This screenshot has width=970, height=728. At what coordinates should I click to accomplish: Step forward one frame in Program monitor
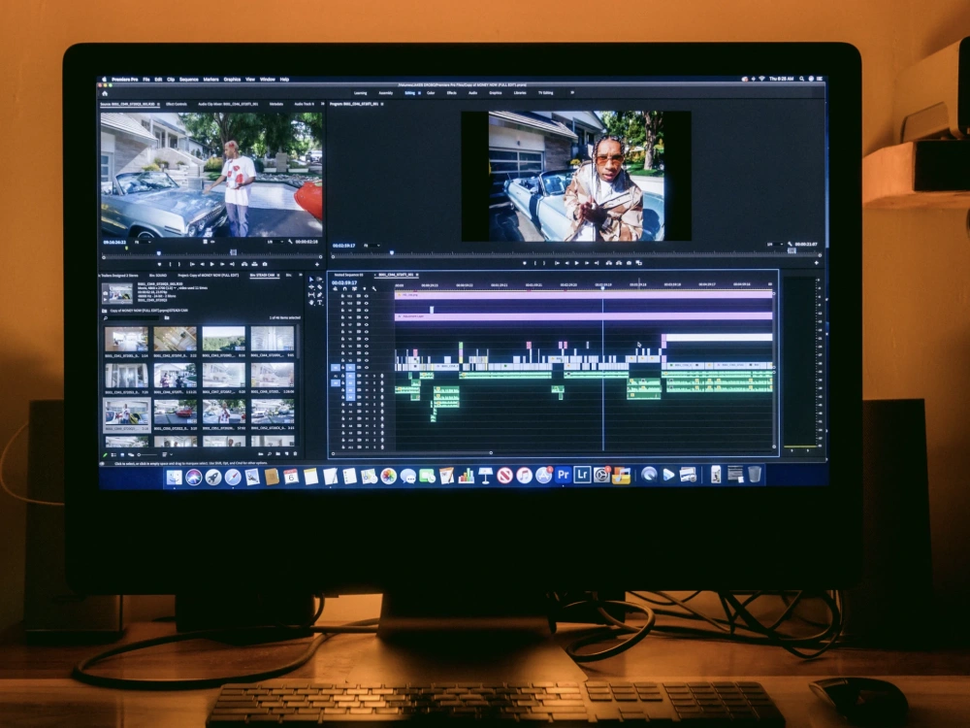[587, 263]
